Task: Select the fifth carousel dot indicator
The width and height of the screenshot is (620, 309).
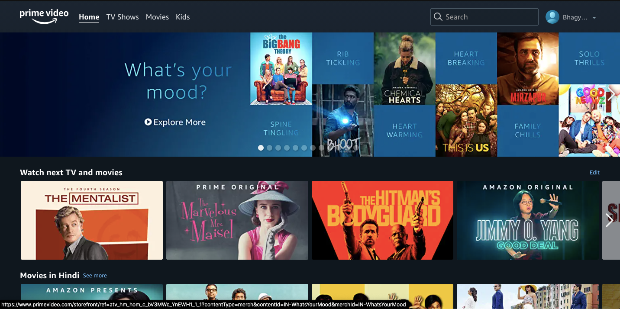Action: tap(295, 148)
